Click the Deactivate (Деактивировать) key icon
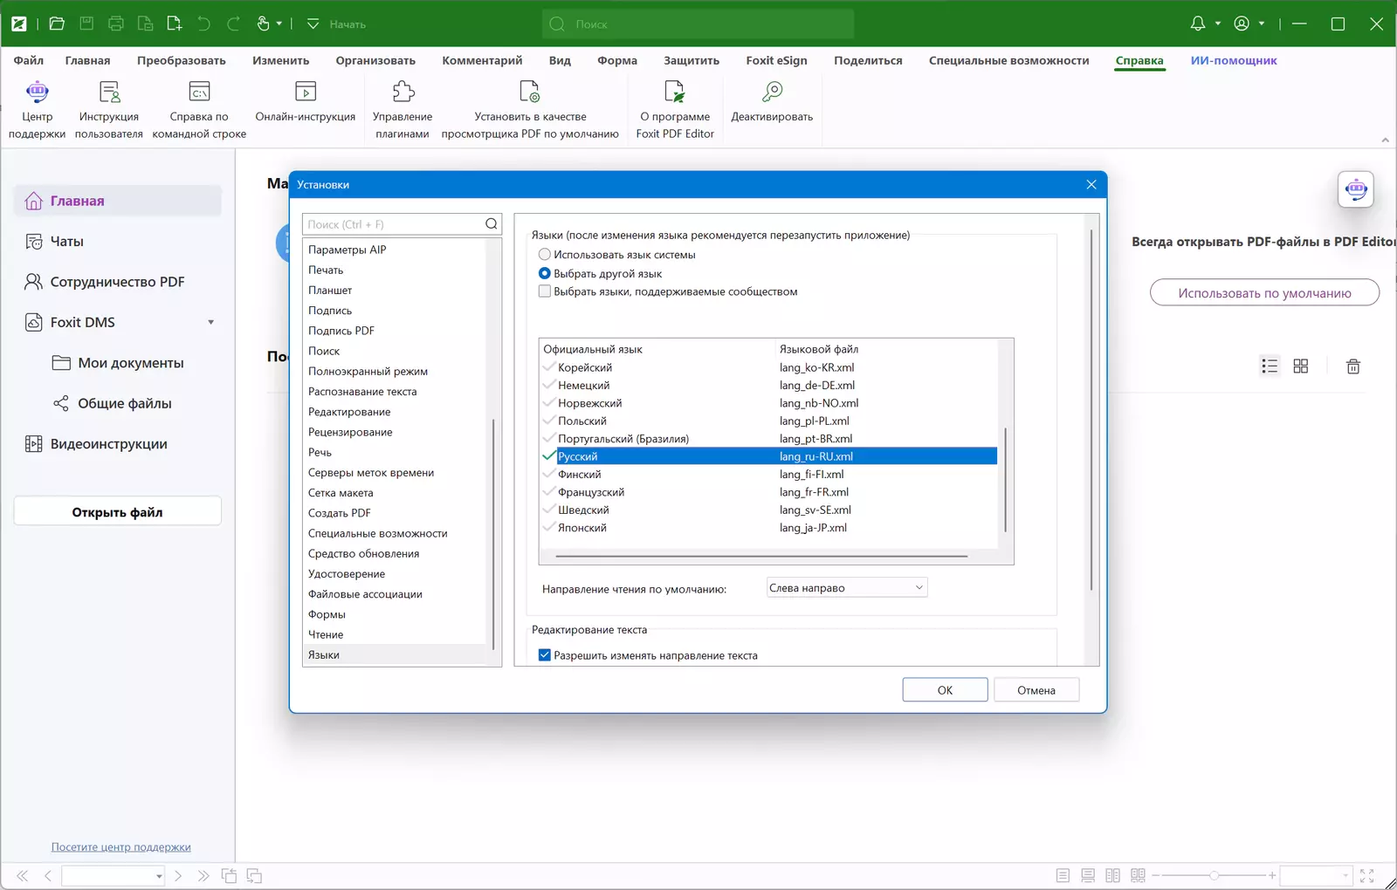The image size is (1397, 890). [x=772, y=92]
